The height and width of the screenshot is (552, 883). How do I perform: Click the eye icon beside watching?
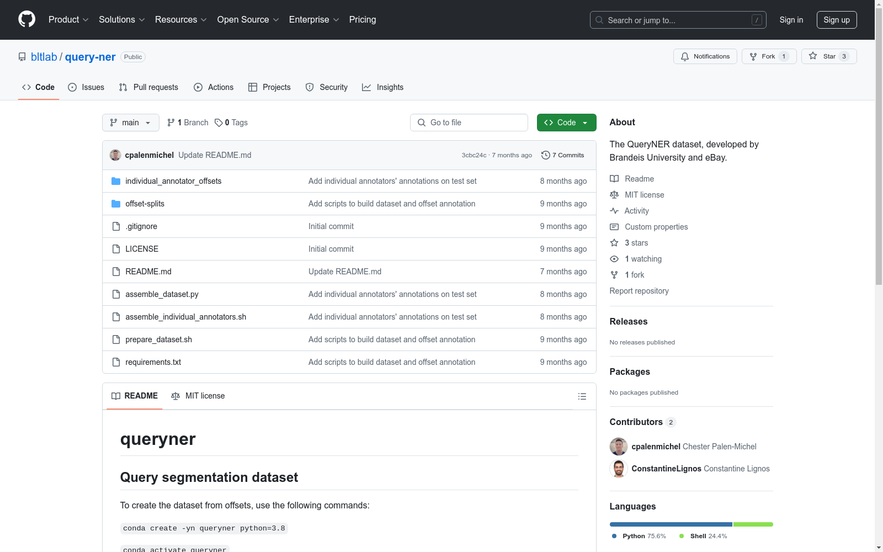pyautogui.click(x=614, y=259)
